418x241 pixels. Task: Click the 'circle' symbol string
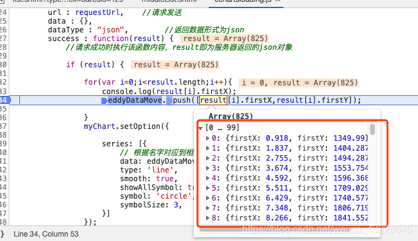coord(174,196)
